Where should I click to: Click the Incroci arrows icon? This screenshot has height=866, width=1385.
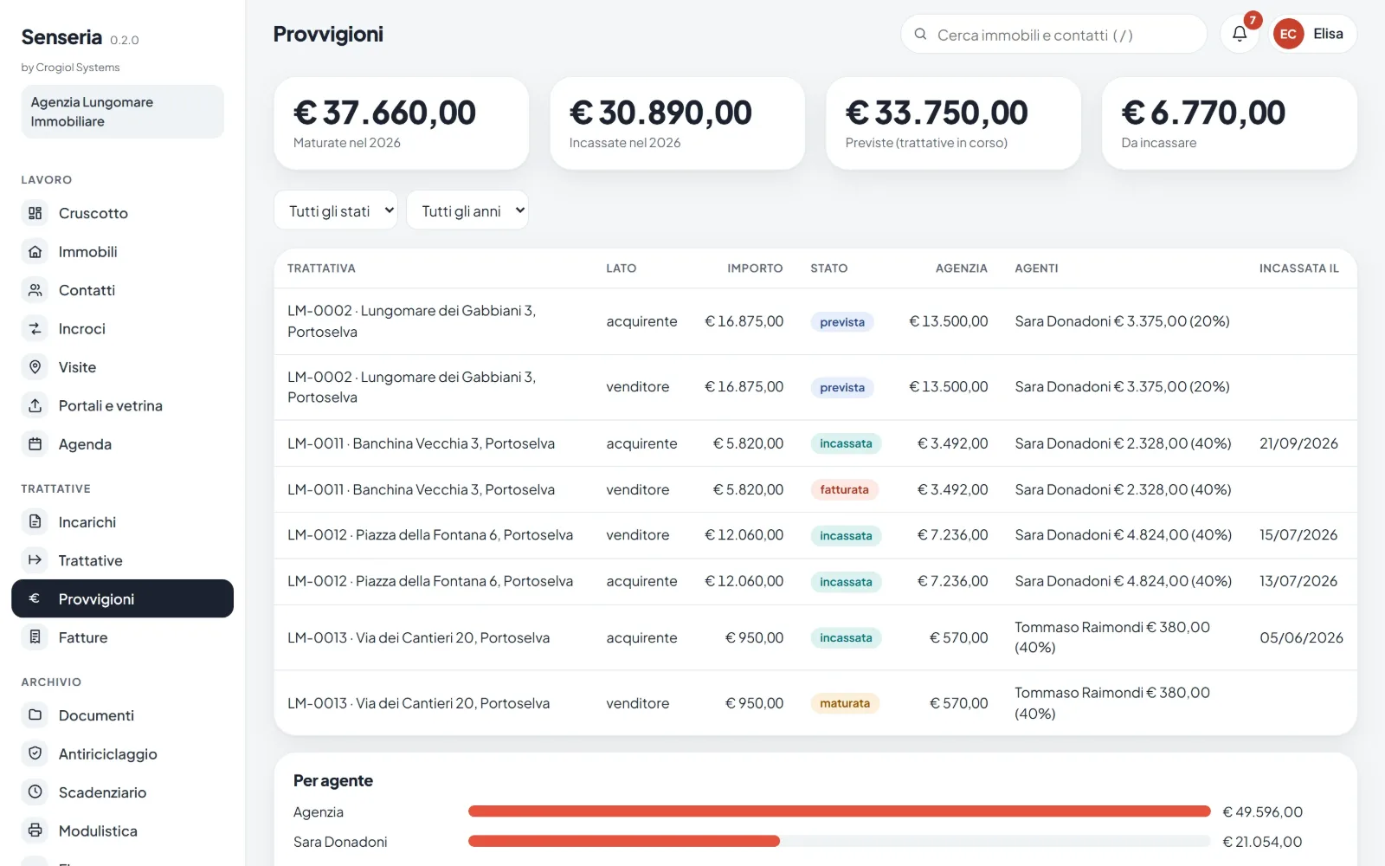[x=35, y=329]
